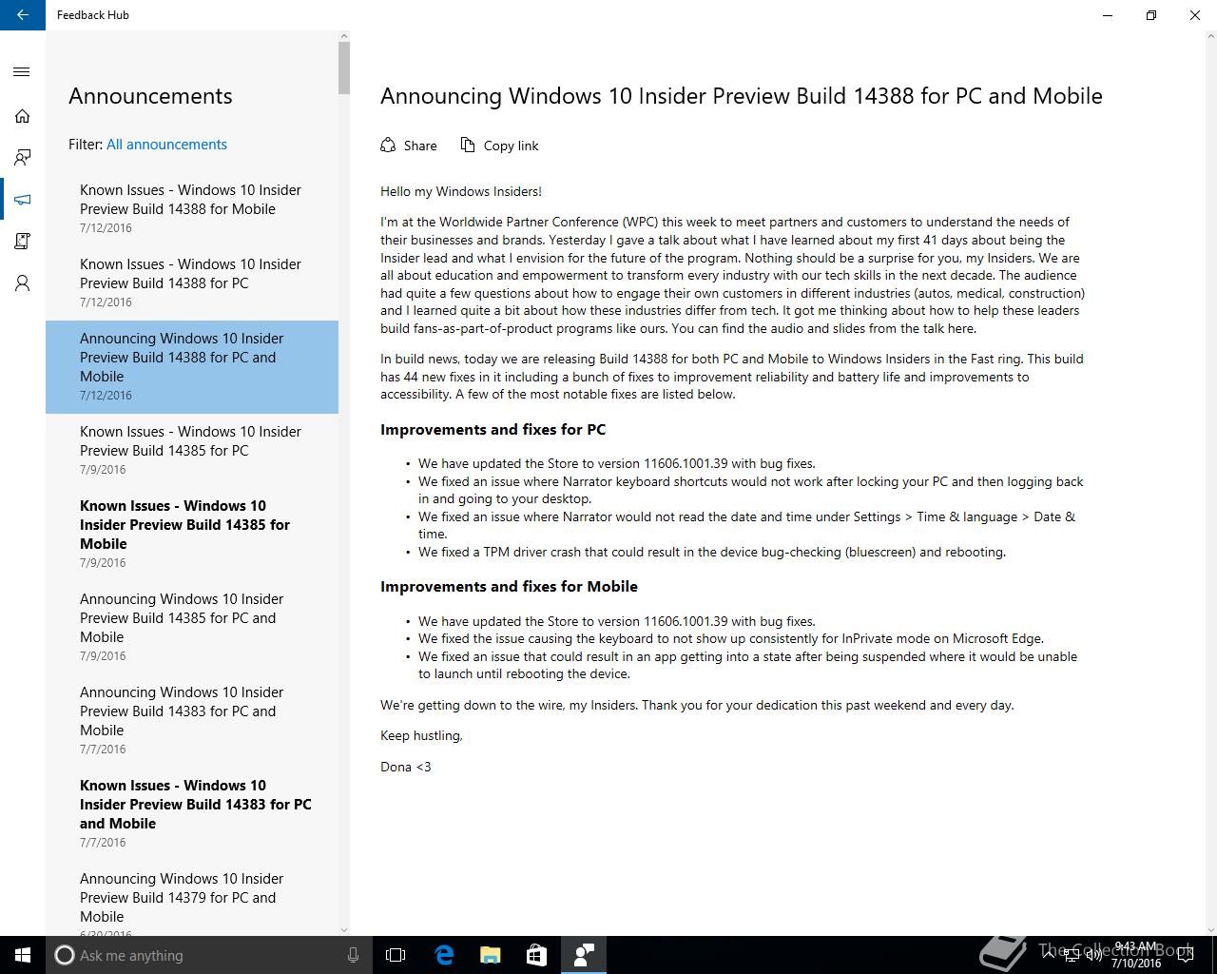Click the back arrow in Feedback Hub
1217x974 pixels.
tap(23, 15)
